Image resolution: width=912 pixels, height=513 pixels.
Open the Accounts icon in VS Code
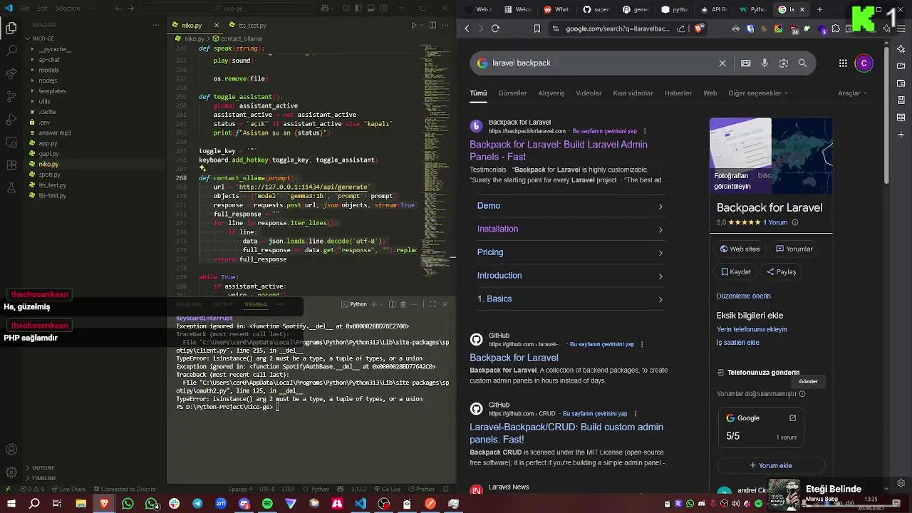click(11, 450)
